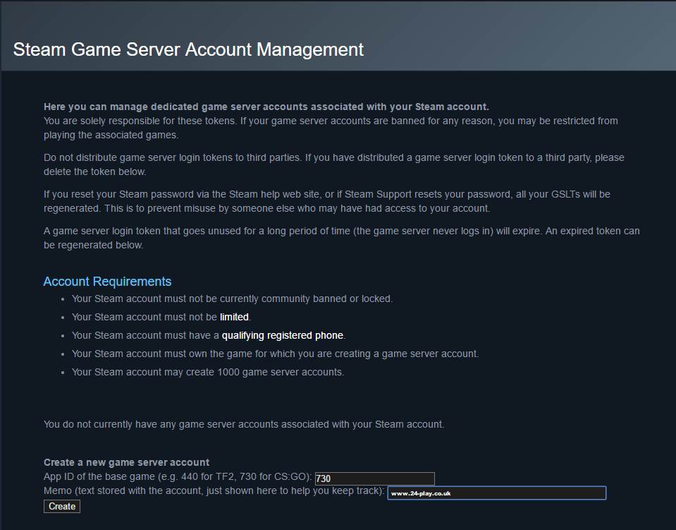Follow the "qualifying registered phone" link

click(283, 335)
